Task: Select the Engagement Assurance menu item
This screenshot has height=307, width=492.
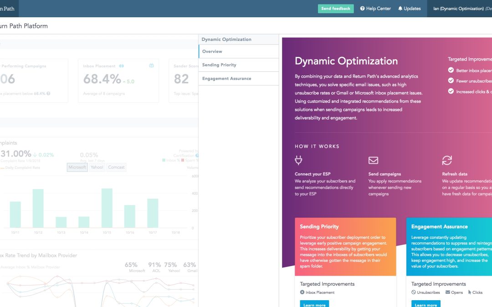Action: (x=238, y=79)
